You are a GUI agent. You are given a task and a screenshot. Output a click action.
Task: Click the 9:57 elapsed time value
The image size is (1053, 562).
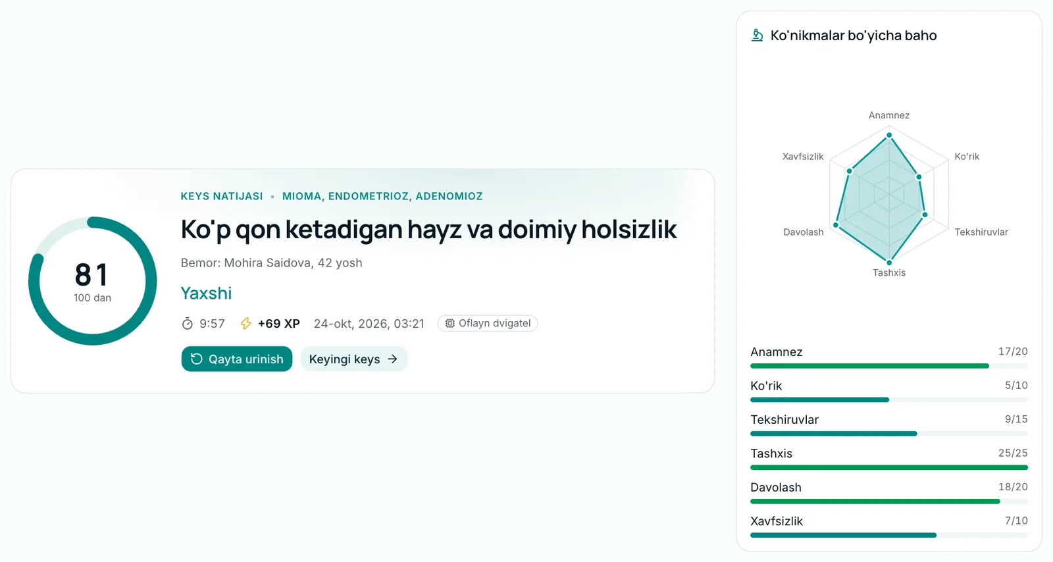(x=213, y=323)
